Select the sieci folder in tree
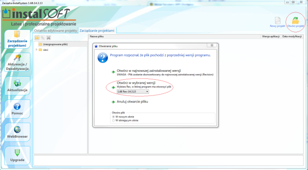Viewport: 308px width, 170px height. [x=44, y=50]
